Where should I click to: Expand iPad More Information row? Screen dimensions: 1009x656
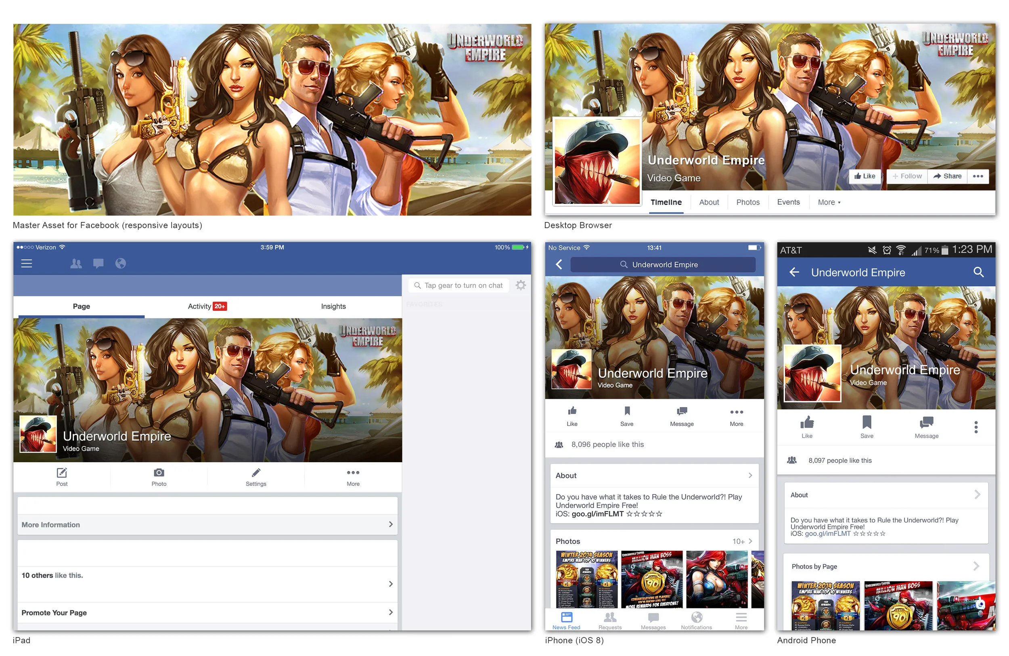pos(207,525)
